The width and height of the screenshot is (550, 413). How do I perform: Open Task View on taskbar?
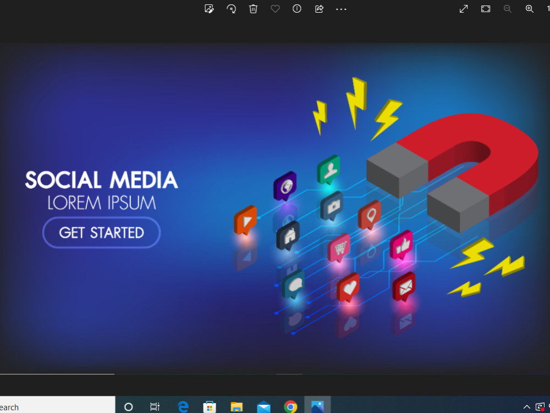click(x=155, y=407)
